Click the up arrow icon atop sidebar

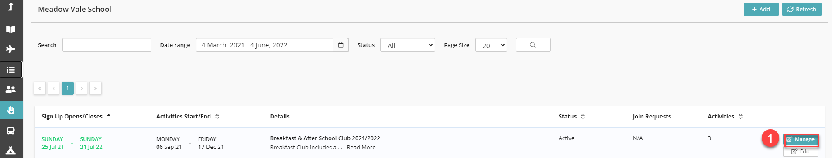point(11,7)
